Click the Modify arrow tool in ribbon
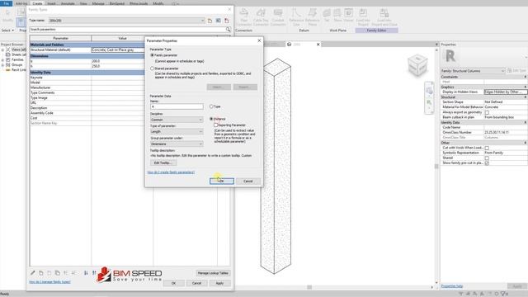The image size is (528, 297). click(7, 16)
